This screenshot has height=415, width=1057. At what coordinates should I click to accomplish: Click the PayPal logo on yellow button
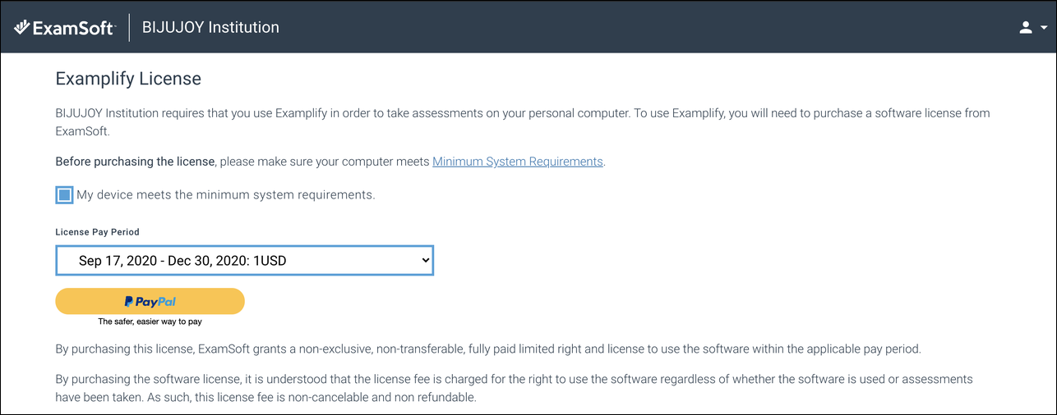(x=150, y=301)
